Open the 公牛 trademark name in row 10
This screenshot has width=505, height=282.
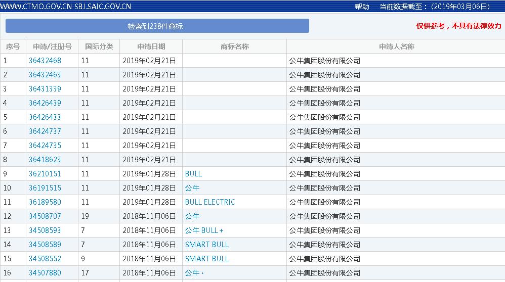(x=192, y=188)
